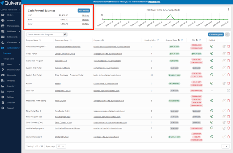This screenshot has height=153, width=233.
Task: Open Orders from the sidebar
Action: tap(10, 15)
